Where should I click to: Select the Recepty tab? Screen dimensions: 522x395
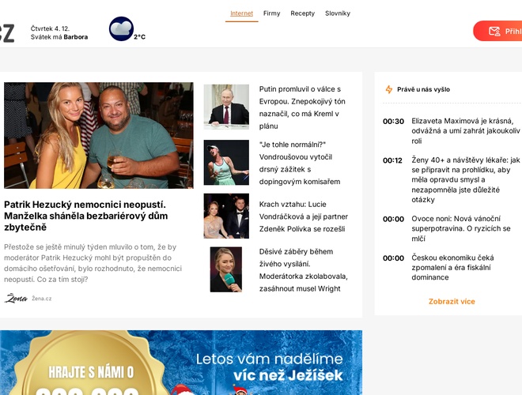(303, 13)
